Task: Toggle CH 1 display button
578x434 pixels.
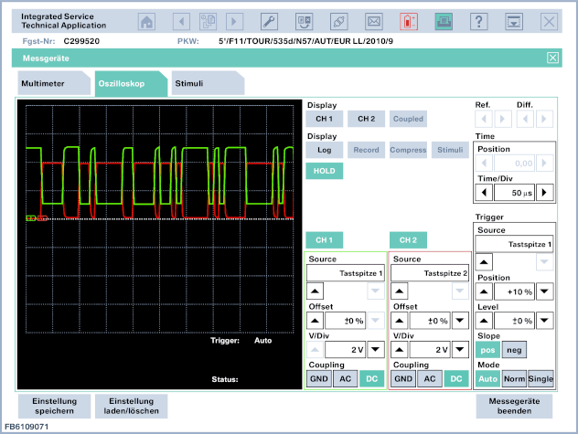Action: (x=325, y=119)
